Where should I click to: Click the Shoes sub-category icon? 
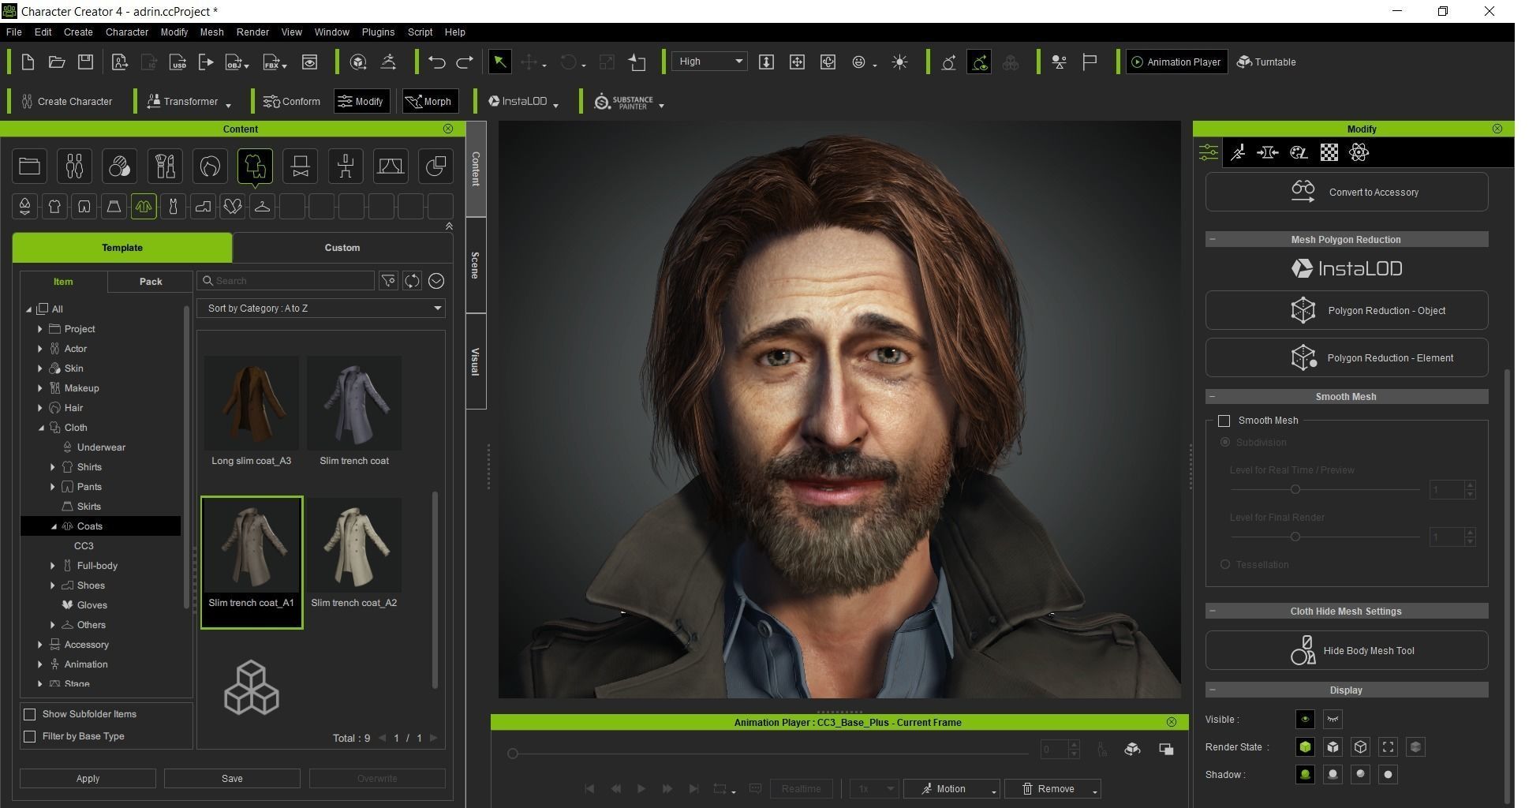[x=203, y=207]
